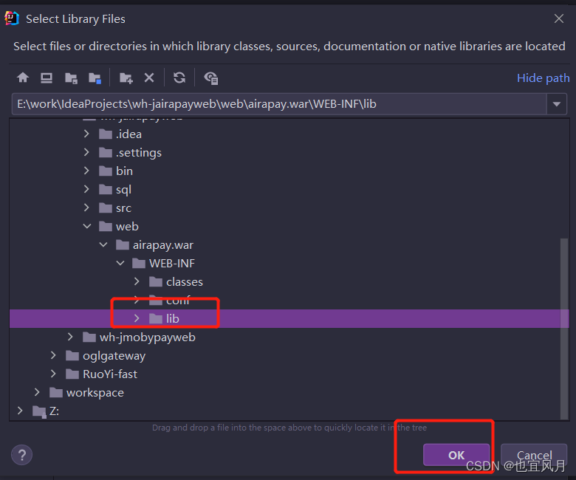Viewport: 576px width, 480px height.
Task: Expand the .idea folder
Action: coord(86,134)
